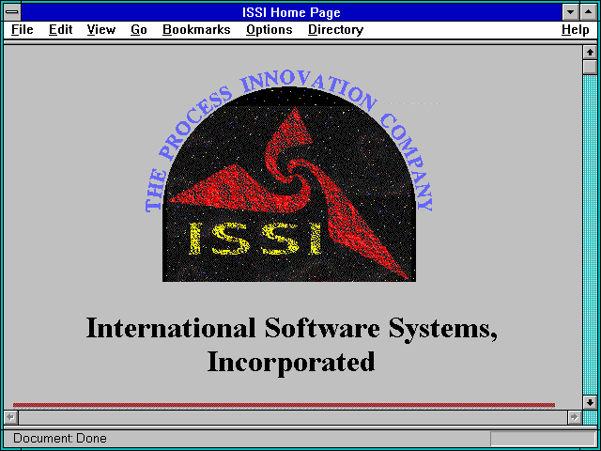Click the minimize down-arrow button
The height and width of the screenshot is (451, 601).
click(x=571, y=12)
